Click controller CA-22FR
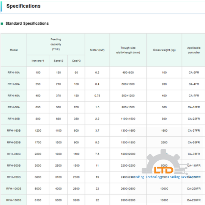Image resolution: width=205 pixels, height=205 pixels. [x=194, y=119]
